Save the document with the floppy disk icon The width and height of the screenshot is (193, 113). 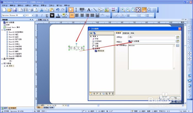coord(15,10)
